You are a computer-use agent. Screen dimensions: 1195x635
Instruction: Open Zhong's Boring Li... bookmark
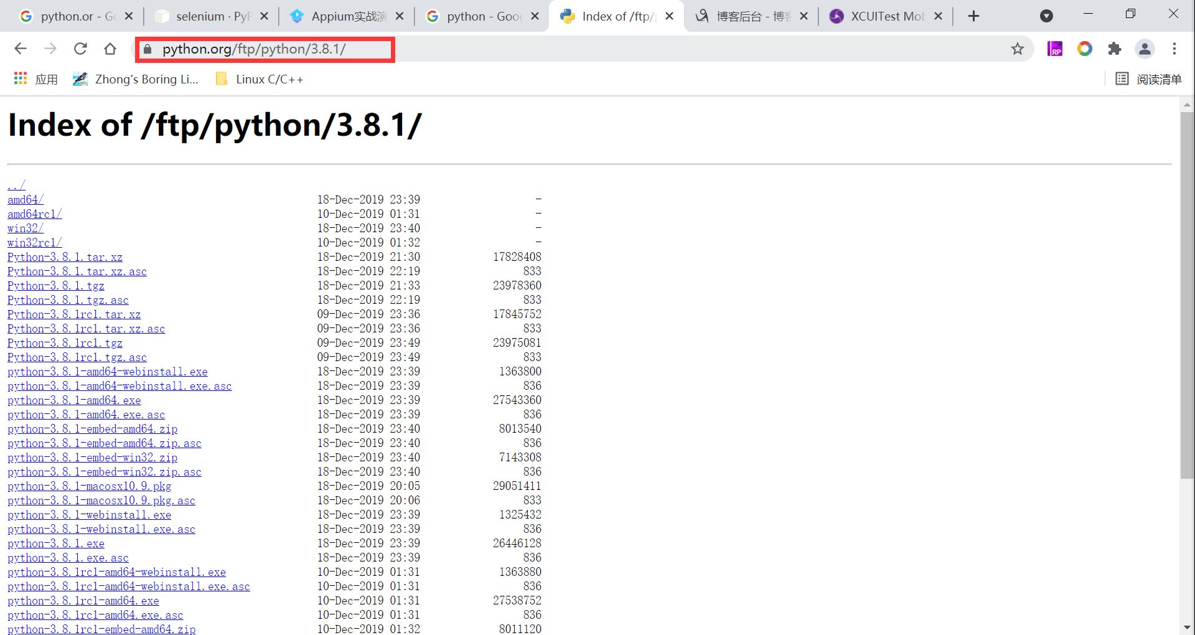135,79
